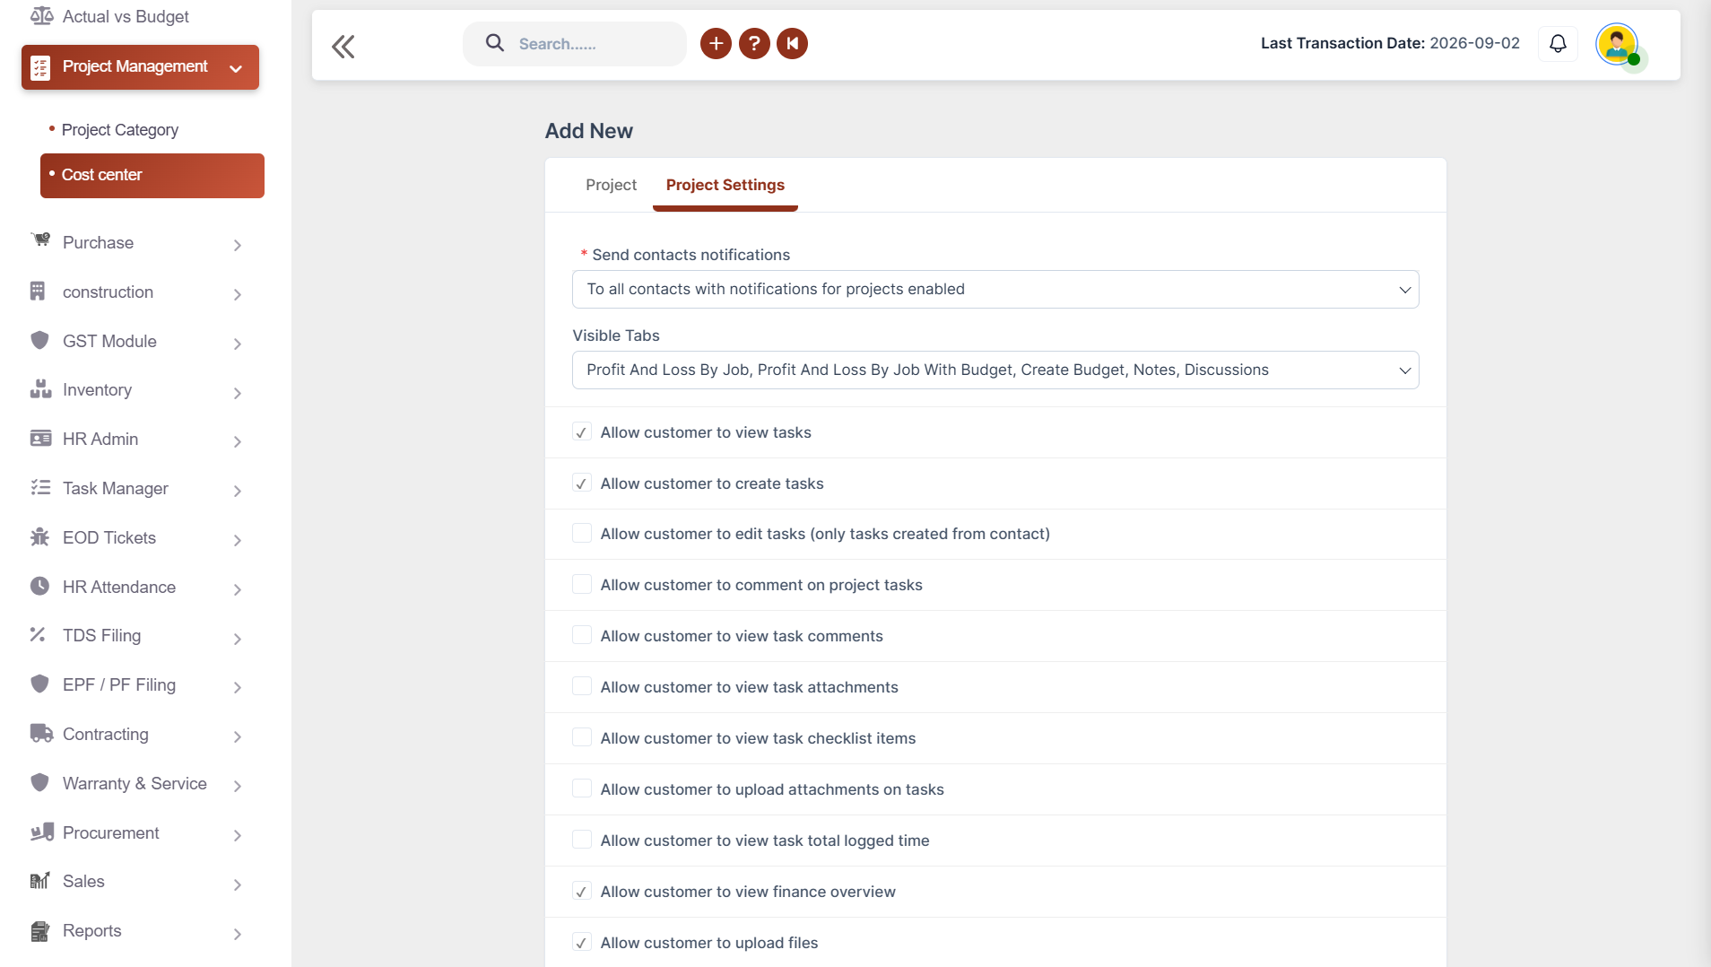Open TDS Filing menu
The image size is (1711, 967).
pyautogui.click(x=101, y=635)
